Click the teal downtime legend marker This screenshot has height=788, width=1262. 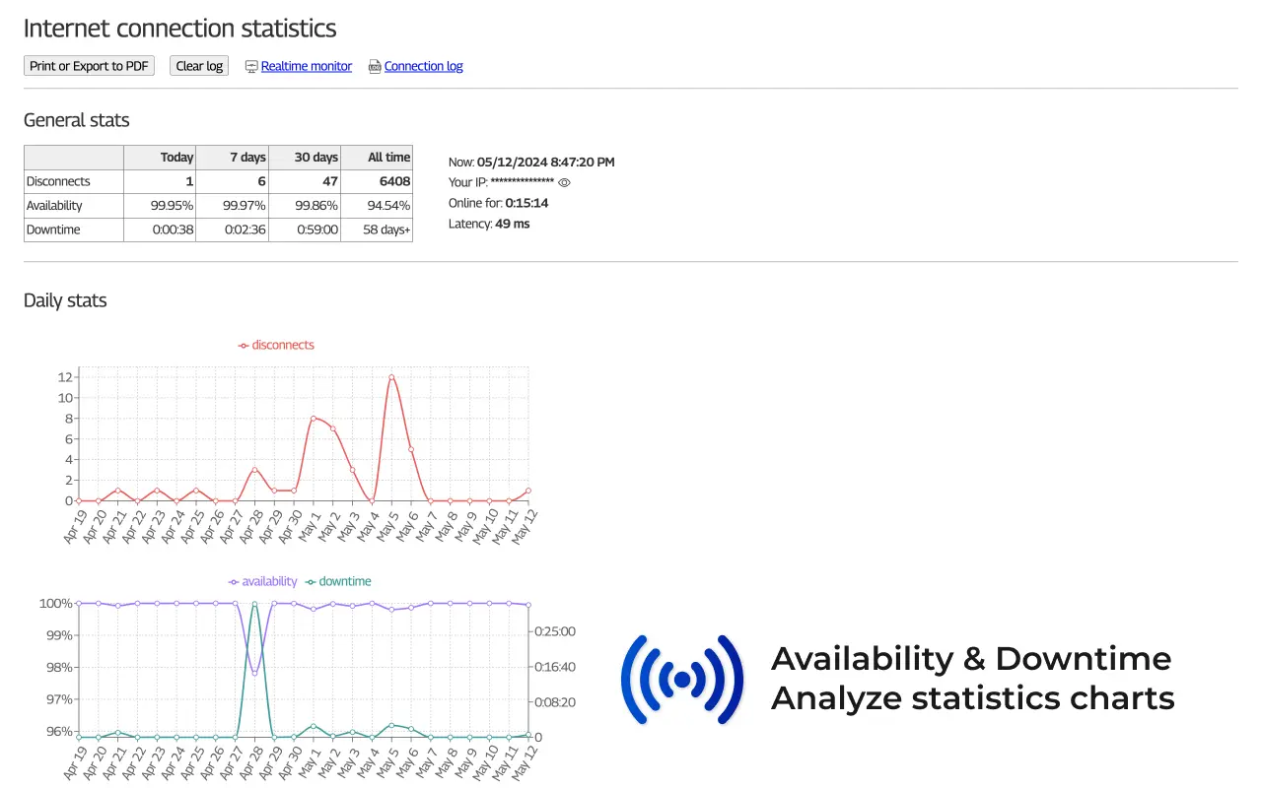pyautogui.click(x=311, y=581)
